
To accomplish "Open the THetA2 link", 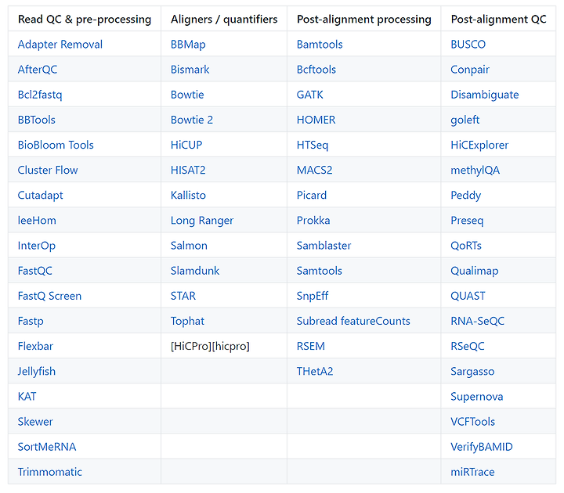I will 315,371.
